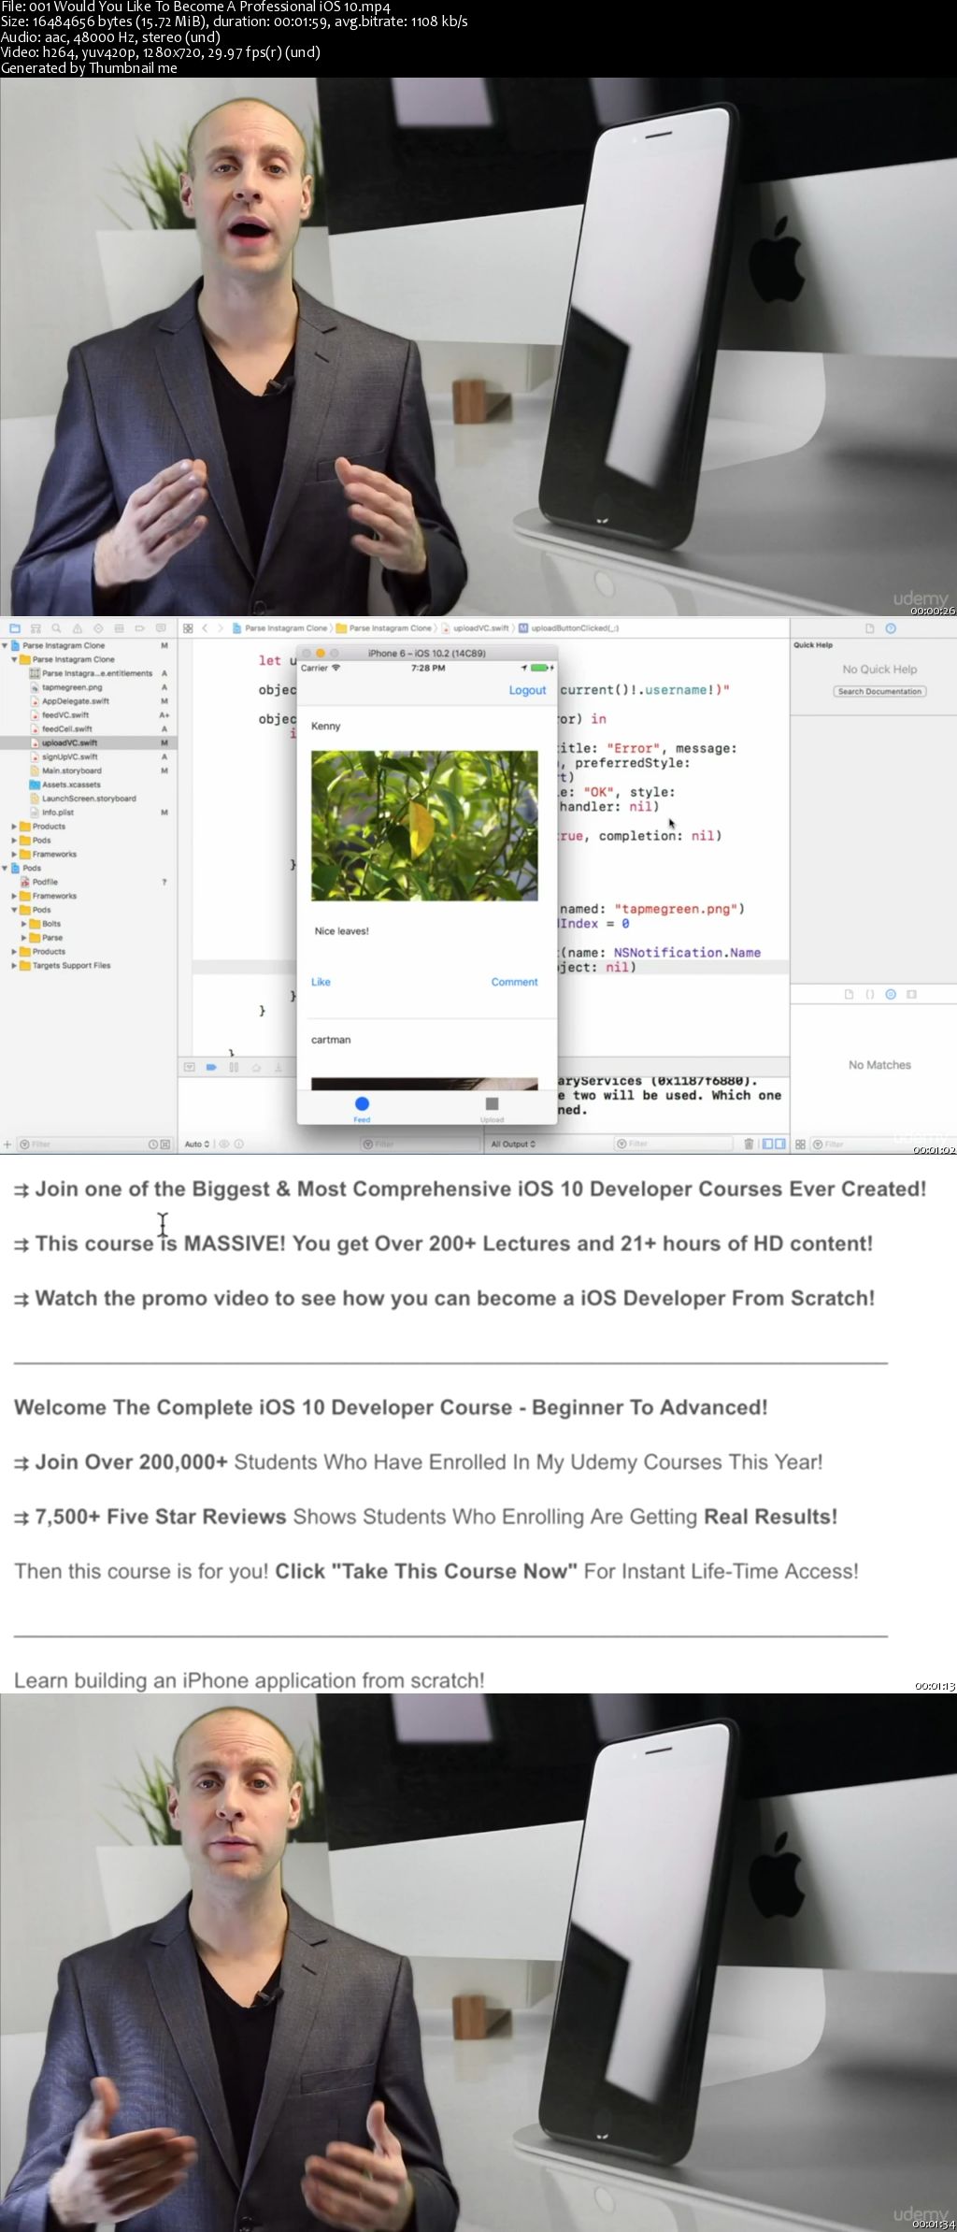Expand the Bolts folder

pos(23,924)
